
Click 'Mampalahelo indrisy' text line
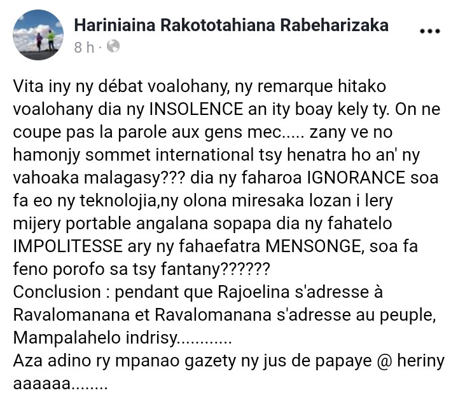tap(123, 338)
